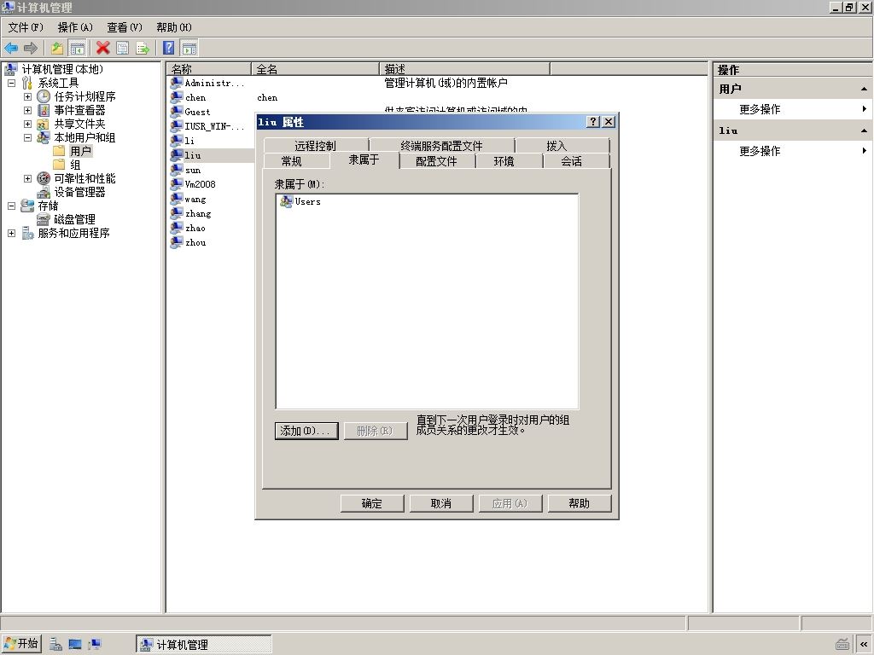This screenshot has width=874, height=655.
Task: Select 设备管理器 in tree
Action: pyautogui.click(x=79, y=192)
